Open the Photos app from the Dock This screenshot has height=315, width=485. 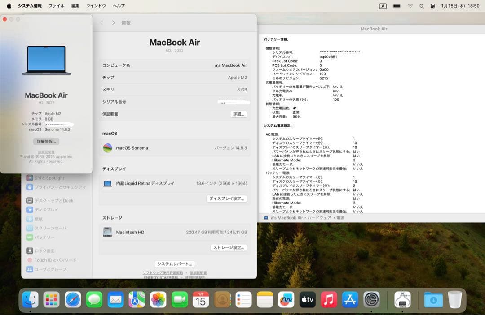click(x=158, y=300)
